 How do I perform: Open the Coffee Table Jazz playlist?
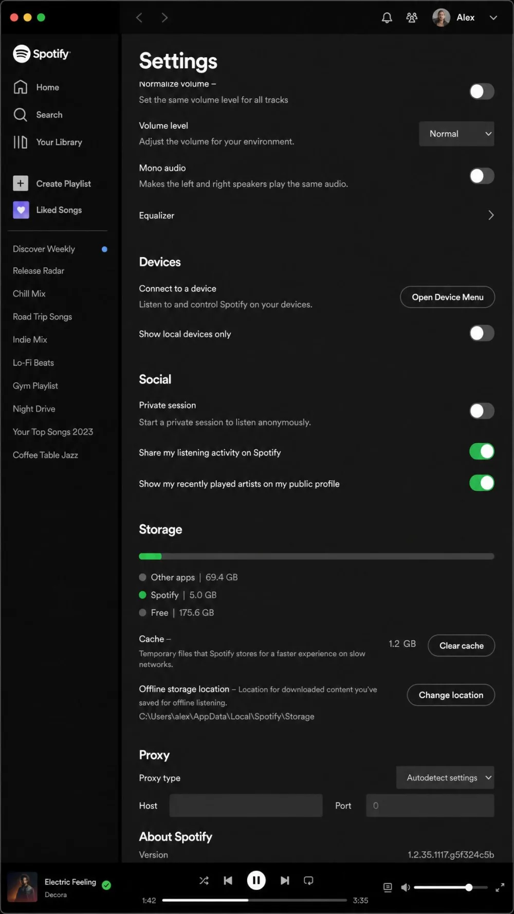point(45,455)
